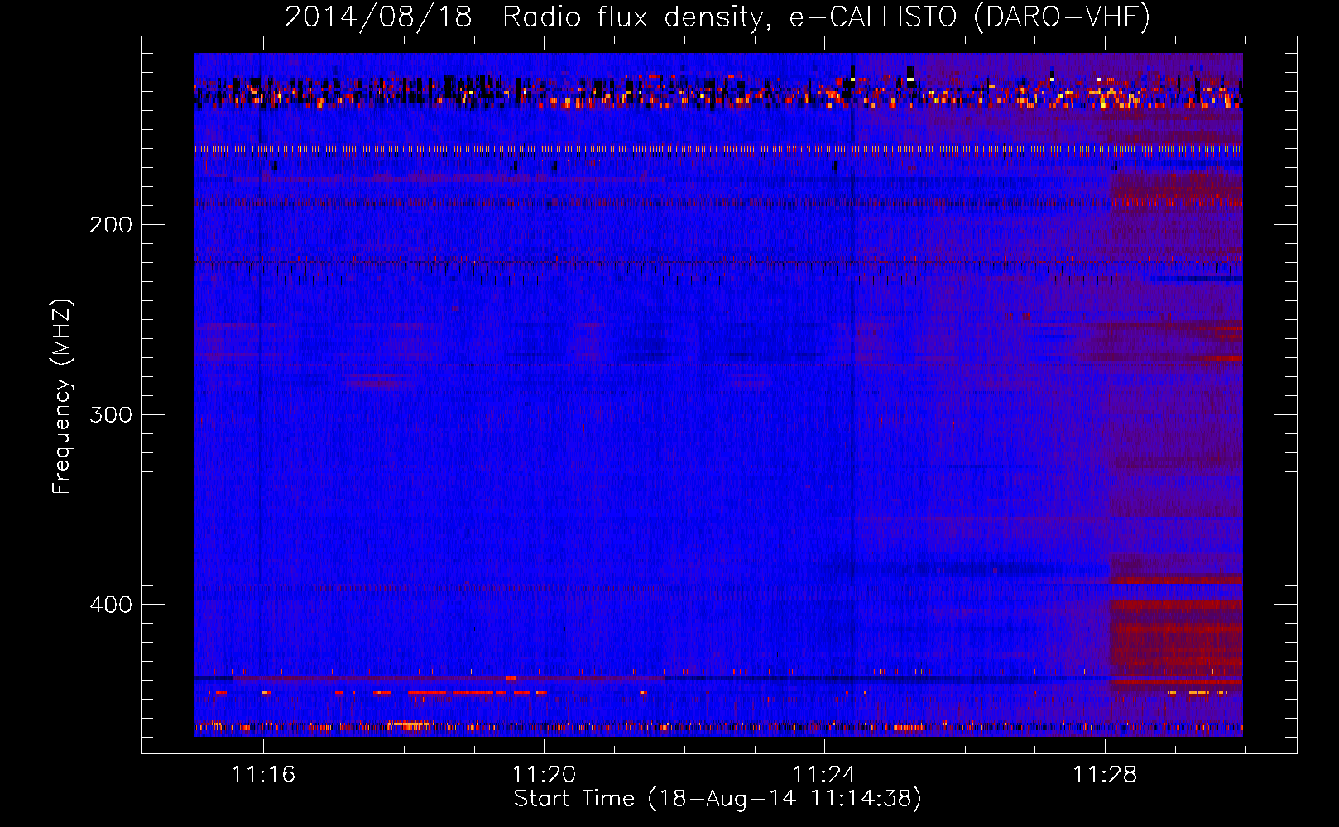Click the plot title 'Radio flux density, e-CALLISTO (DARO-VHF)'
The image size is (1339, 827).
click(x=826, y=17)
